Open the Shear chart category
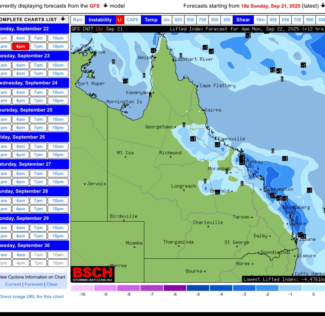The height and width of the screenshot is (316, 325). [x=243, y=20]
